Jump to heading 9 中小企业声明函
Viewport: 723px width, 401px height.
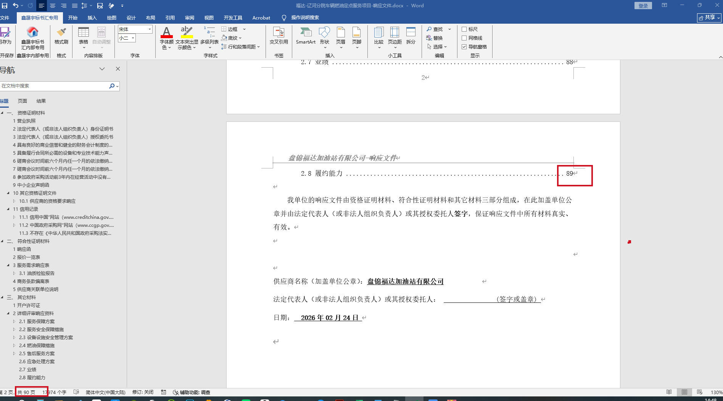[31, 185]
